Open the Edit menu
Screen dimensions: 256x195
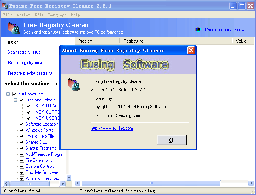[x=39, y=15]
